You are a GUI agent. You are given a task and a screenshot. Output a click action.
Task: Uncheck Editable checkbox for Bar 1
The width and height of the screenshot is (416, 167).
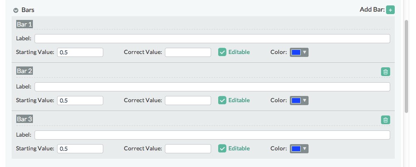[x=222, y=52]
